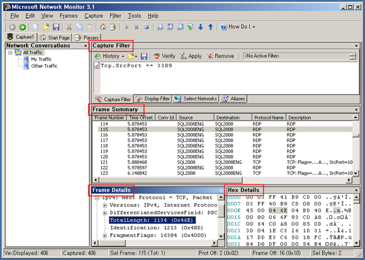Start capture with the Play icon
The image size is (365, 260).
tap(126, 27)
